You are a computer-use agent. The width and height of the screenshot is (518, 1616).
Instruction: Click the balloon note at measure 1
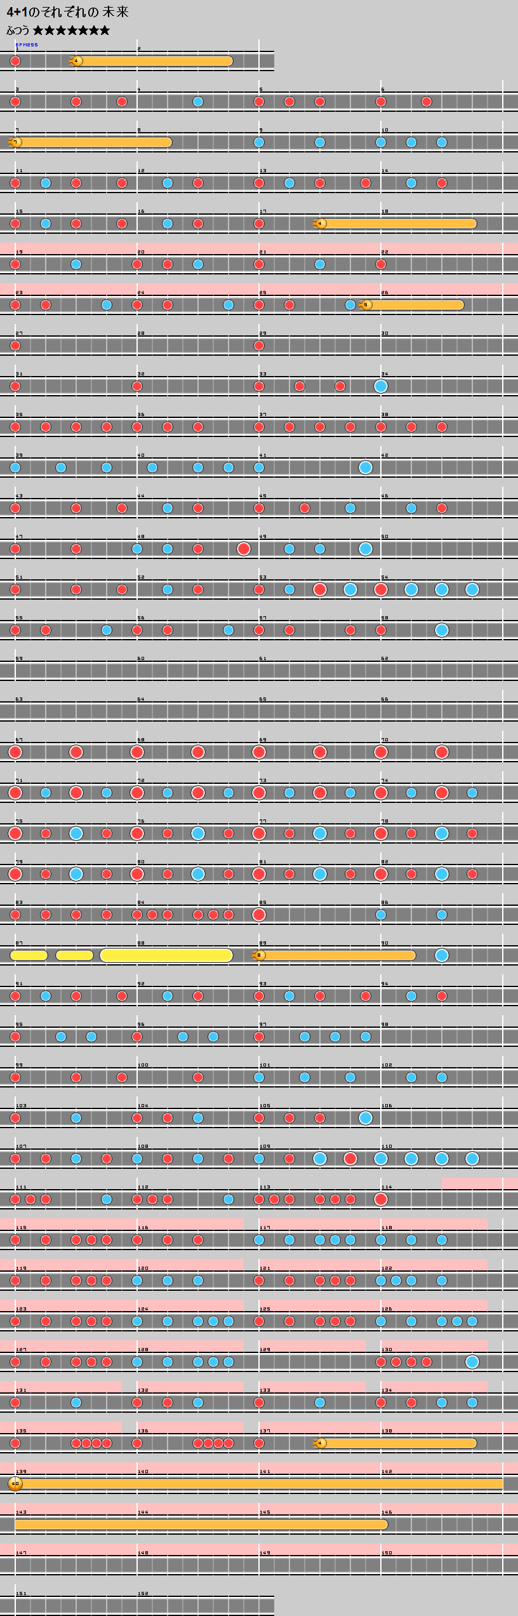(76, 61)
